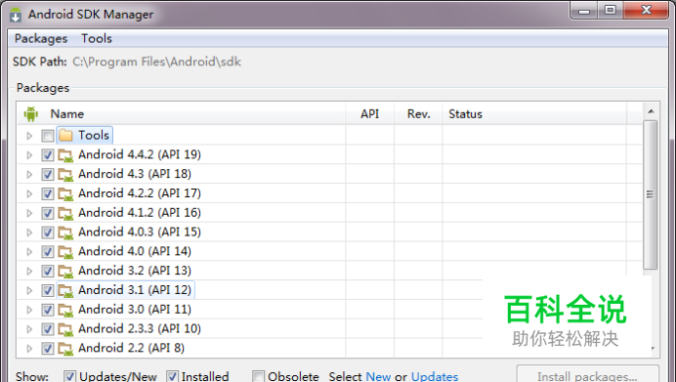Uncheck the Android 3.0 (API 11) checkbox
Screen dimensions: 676x382
coord(48,310)
